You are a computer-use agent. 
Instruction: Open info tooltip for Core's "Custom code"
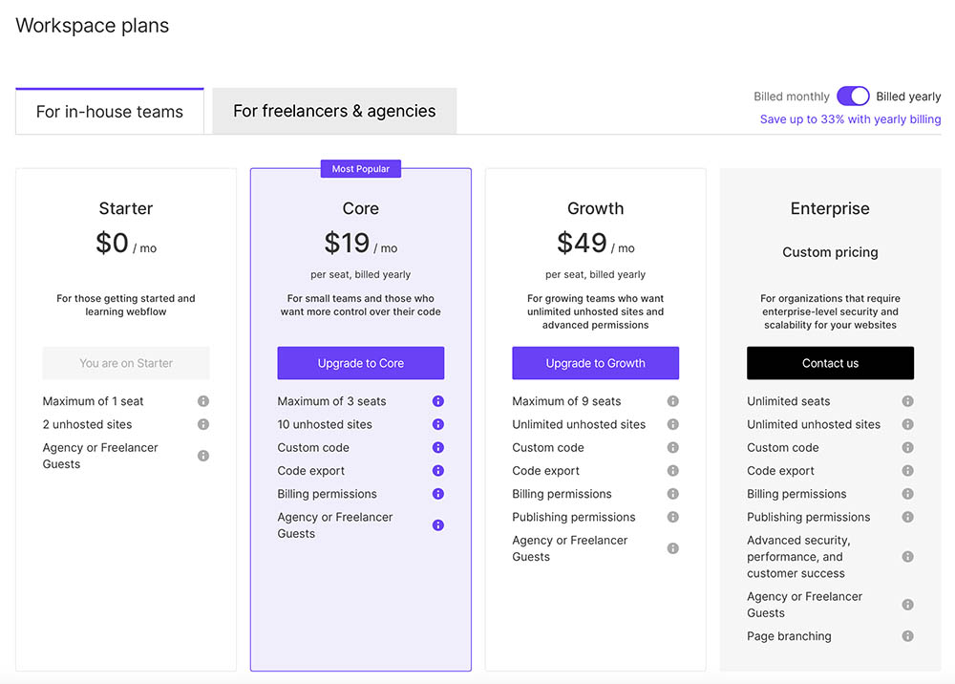coord(438,447)
